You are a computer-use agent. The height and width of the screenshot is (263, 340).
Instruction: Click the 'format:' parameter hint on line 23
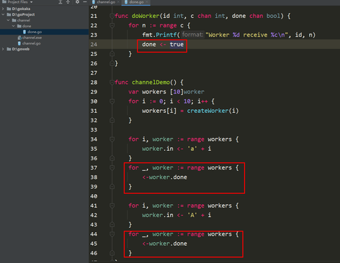193,34
